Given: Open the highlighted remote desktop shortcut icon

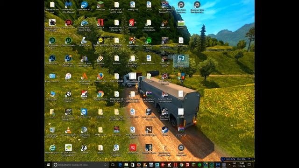Looking at the screenshot, I should (x=181, y=61).
